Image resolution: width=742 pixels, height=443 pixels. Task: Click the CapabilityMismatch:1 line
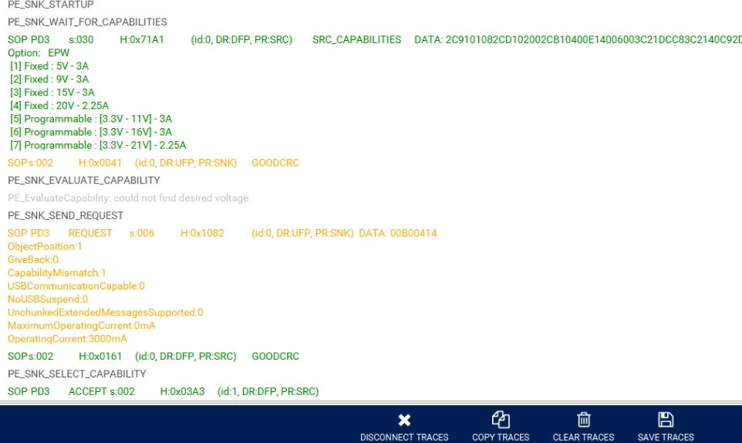pyautogui.click(x=57, y=272)
